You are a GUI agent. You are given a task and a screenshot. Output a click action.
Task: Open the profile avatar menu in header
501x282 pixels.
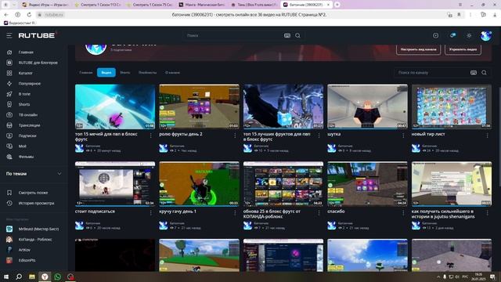tap(486, 35)
